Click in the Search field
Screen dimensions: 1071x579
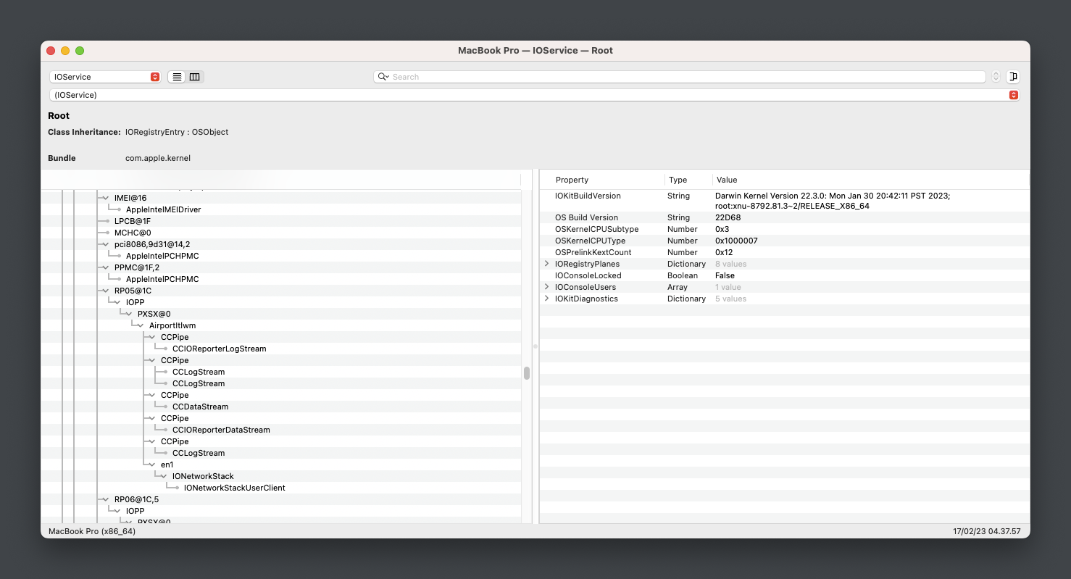click(680, 77)
